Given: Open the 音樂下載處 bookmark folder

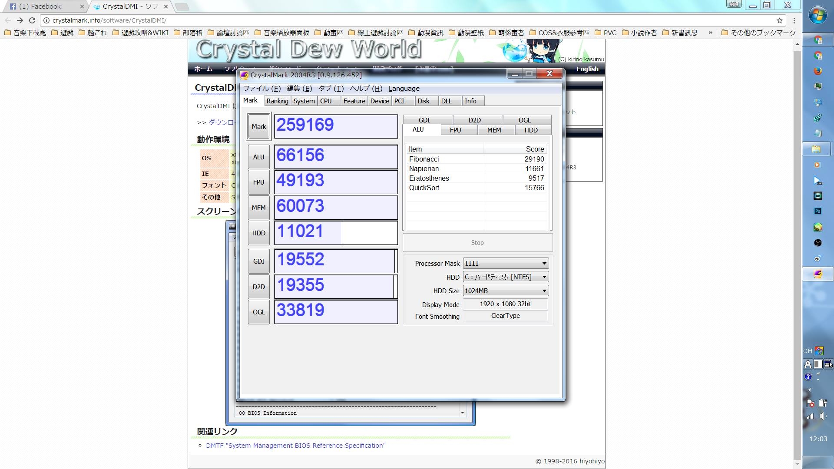Looking at the screenshot, I should tap(25, 33).
